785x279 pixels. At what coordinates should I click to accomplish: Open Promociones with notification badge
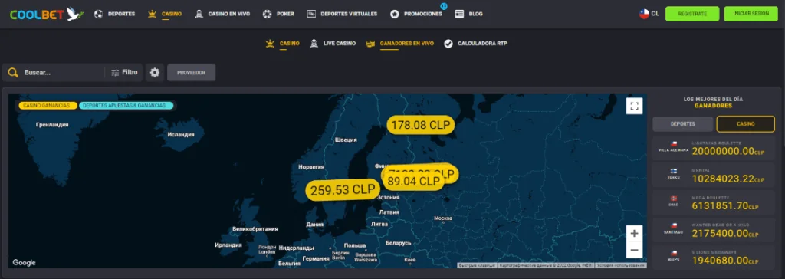417,14
